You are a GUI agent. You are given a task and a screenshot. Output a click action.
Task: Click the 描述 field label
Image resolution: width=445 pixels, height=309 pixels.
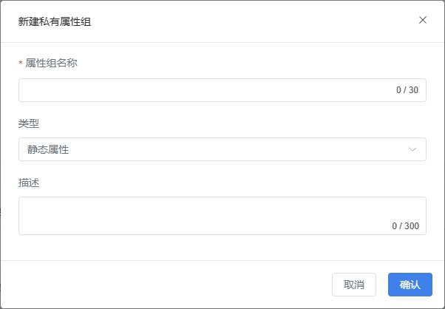pyautogui.click(x=29, y=183)
